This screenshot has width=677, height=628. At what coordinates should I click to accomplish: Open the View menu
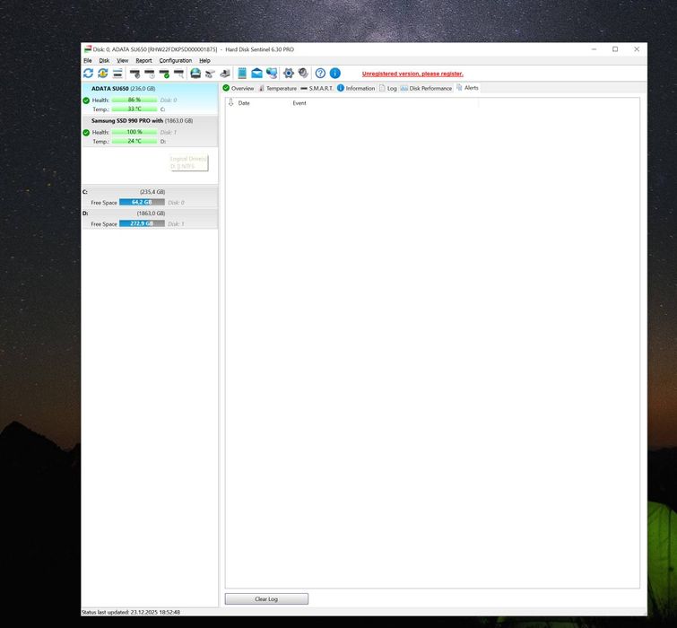point(123,60)
